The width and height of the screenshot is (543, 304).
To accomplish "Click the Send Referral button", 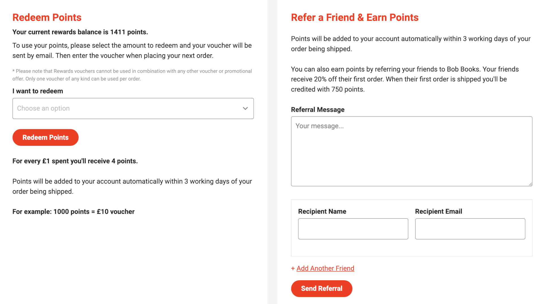I will coord(322,289).
